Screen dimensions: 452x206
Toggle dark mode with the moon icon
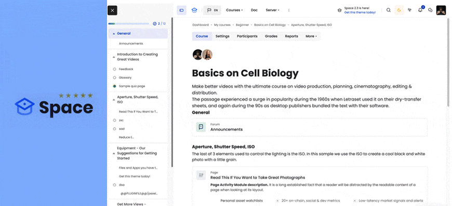tap(399, 10)
